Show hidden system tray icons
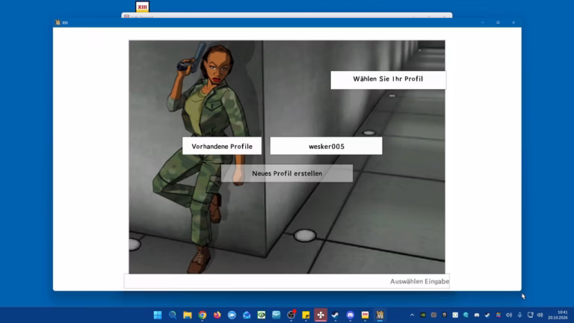This screenshot has height=323, width=574. click(x=413, y=315)
